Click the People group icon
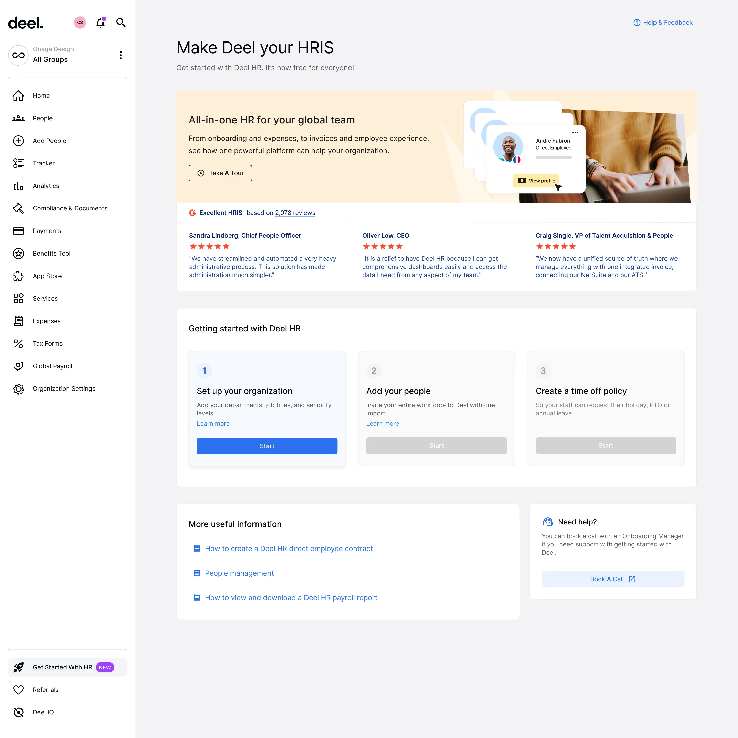Viewport: 738px width, 738px height. coord(18,118)
